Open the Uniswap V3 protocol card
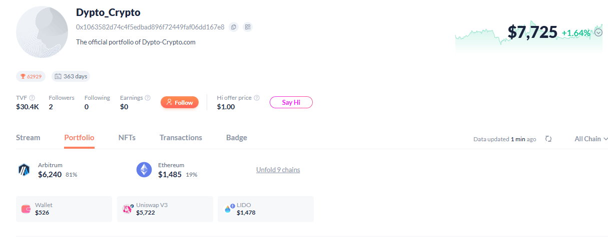This screenshot has width=608, height=241. 165,209
